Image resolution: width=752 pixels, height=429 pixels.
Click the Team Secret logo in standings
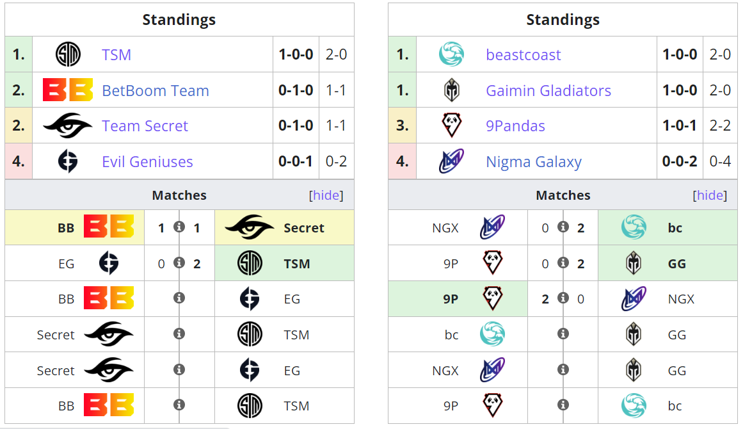[67, 126]
